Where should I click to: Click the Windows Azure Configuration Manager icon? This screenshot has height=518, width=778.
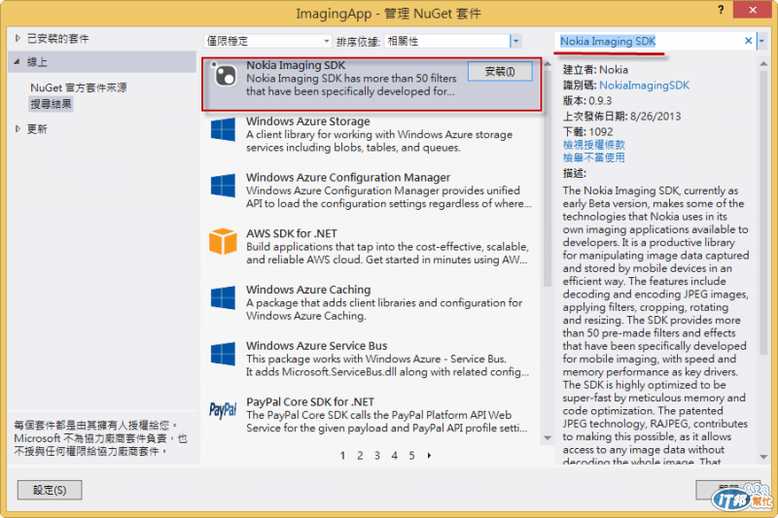223,186
